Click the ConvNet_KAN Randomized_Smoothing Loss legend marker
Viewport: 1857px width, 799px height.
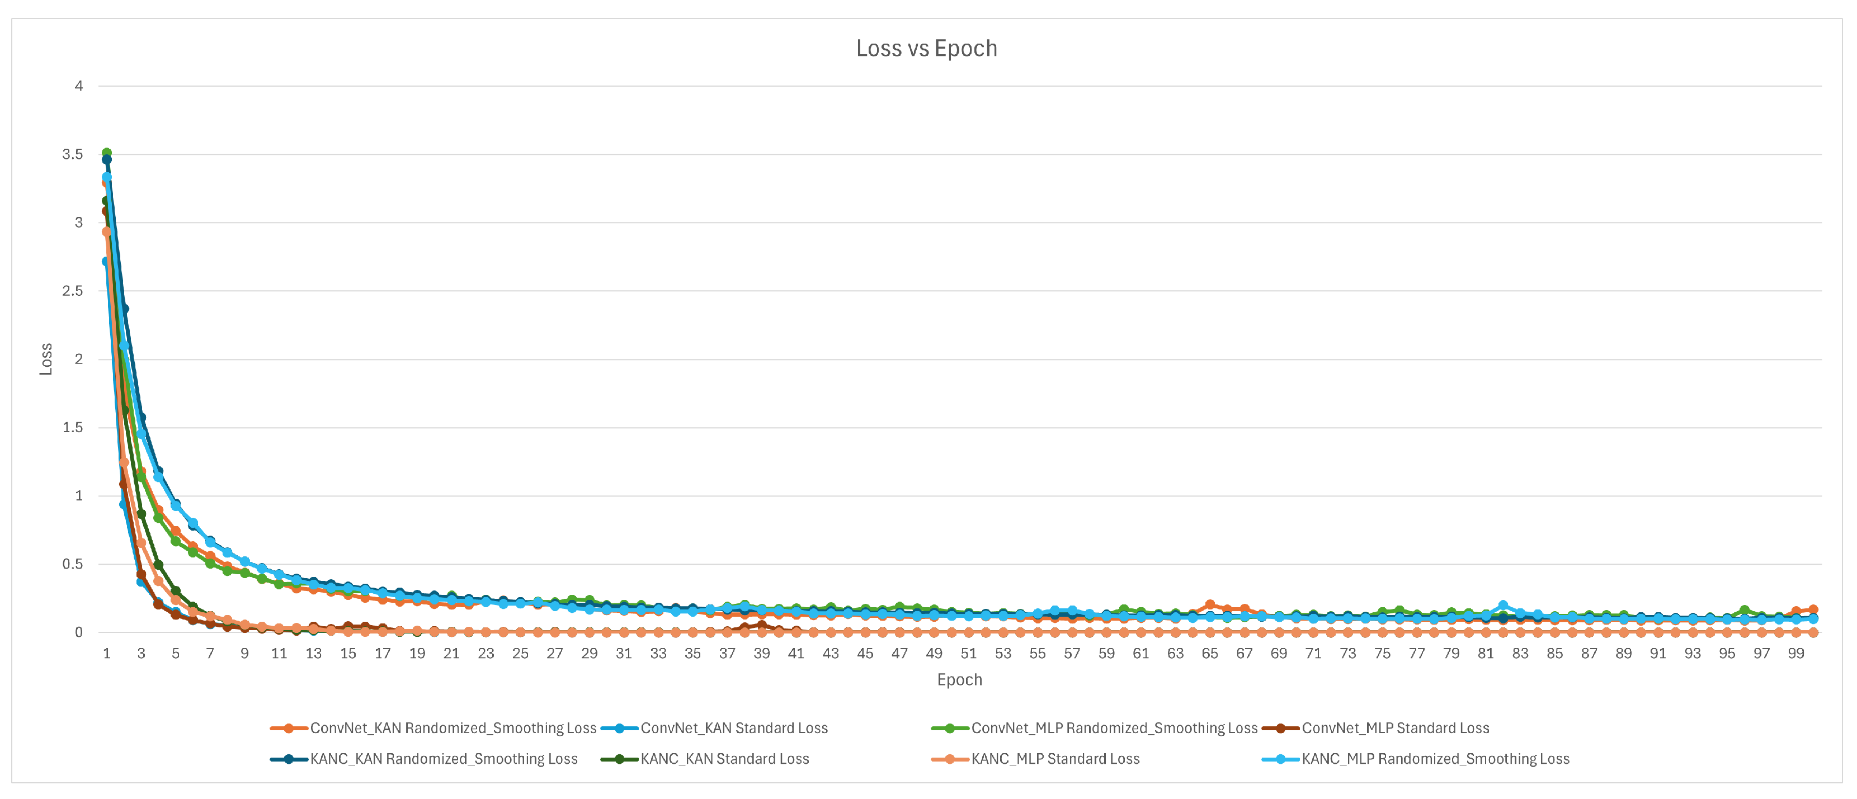click(289, 729)
